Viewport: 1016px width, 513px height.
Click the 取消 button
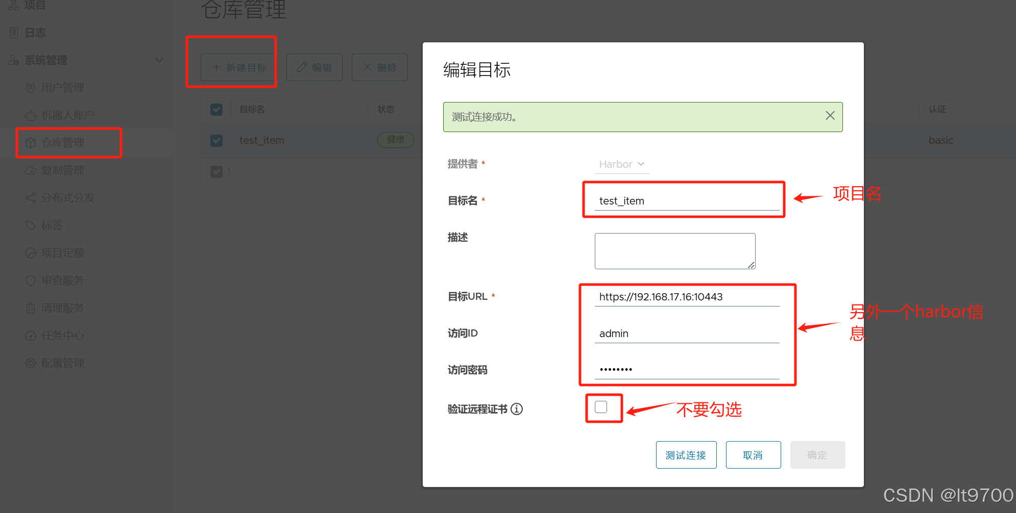[x=754, y=455]
